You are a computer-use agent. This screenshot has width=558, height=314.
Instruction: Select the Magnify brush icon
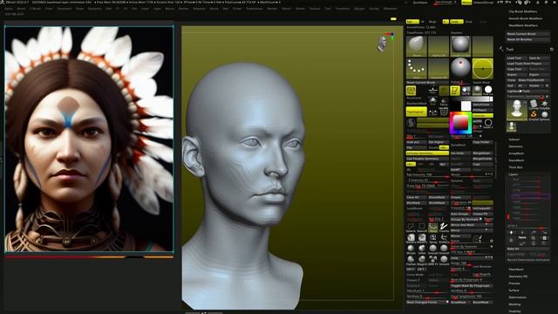(x=422, y=260)
